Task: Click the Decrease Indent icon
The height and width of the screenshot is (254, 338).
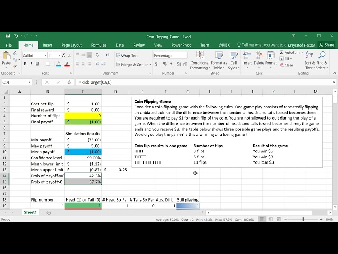Action: pyautogui.click(x=97, y=64)
